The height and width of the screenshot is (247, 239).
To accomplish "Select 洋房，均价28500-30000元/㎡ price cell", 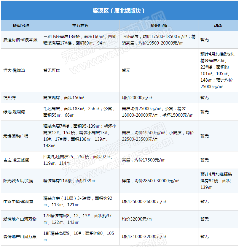I will 150,181.
